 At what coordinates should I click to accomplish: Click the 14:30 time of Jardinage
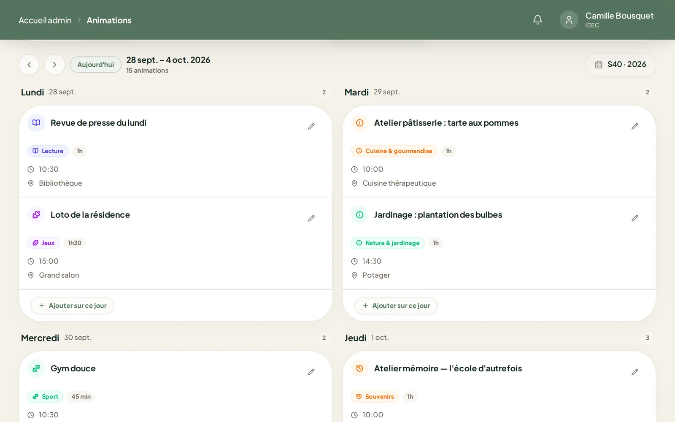click(372, 261)
